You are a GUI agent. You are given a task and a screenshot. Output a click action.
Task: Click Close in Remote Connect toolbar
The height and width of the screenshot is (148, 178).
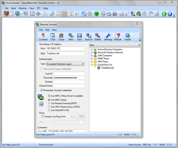point(61,37)
